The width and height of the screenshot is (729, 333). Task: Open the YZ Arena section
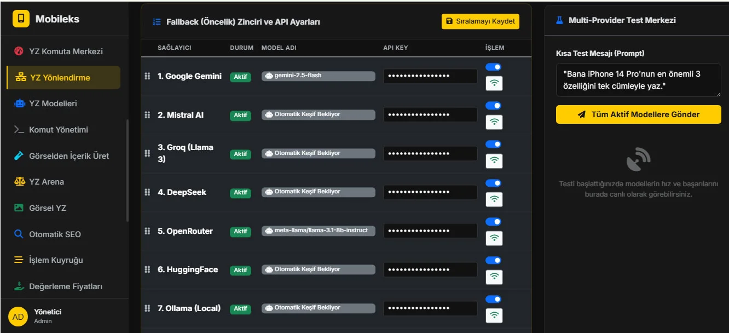[63, 182]
